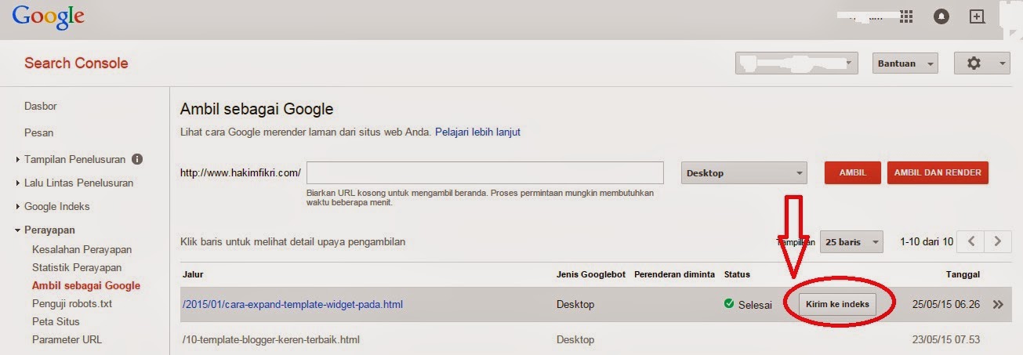
Task: Click the 23/05/15 07.53 date cell
Action: (x=945, y=339)
